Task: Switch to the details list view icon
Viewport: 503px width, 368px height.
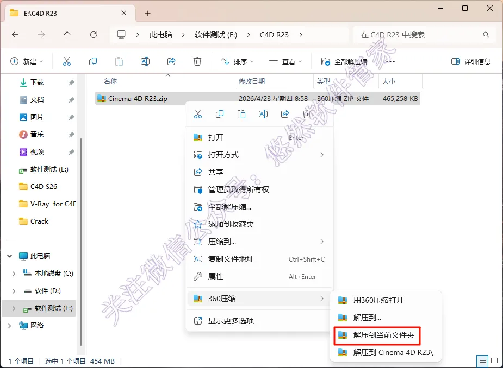Action: [x=482, y=361]
